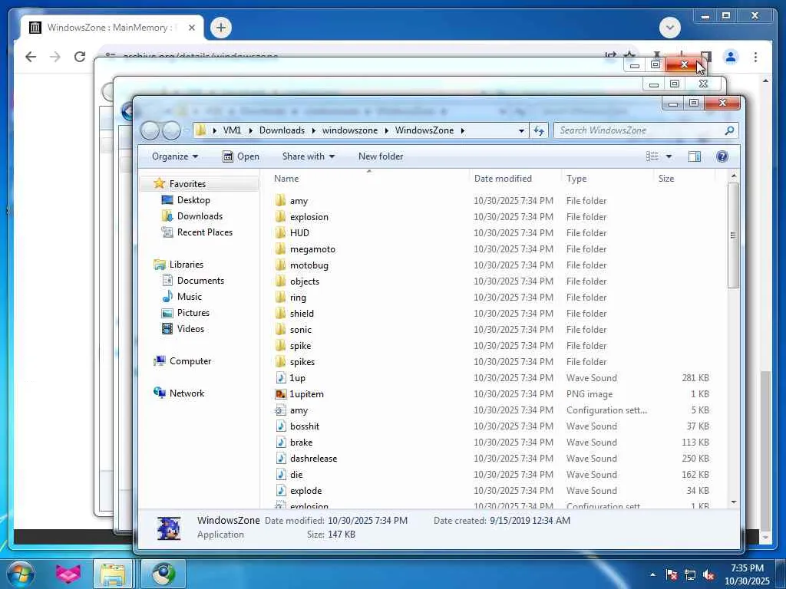This screenshot has height=589, width=786.
Task: Go to VM1 in address bar
Action: (232, 130)
